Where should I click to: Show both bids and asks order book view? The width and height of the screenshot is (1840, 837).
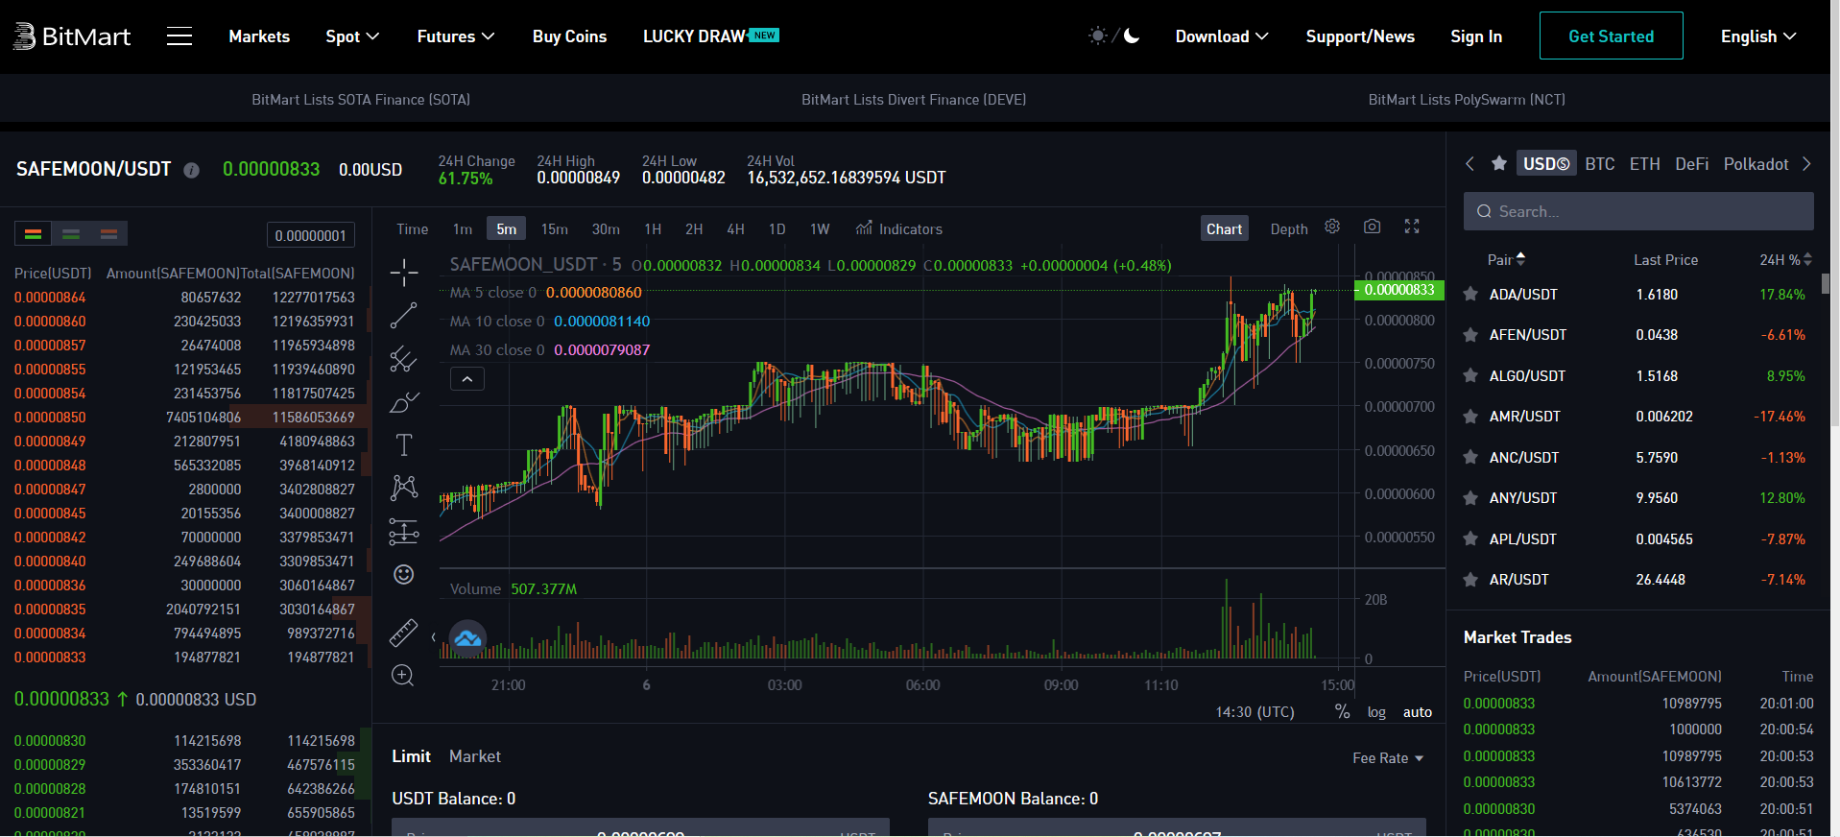(33, 234)
